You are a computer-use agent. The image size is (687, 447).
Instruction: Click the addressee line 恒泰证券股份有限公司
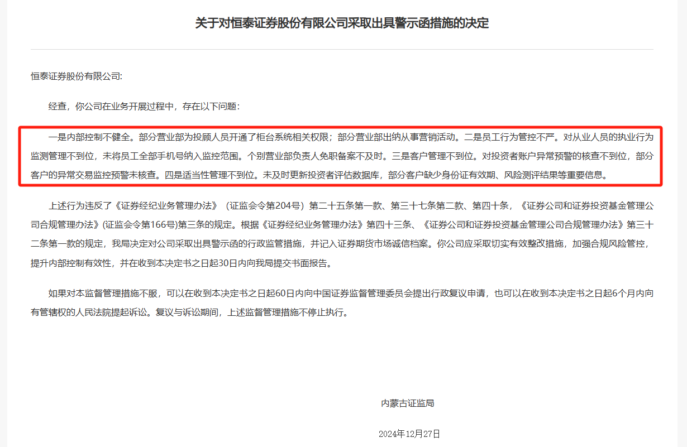(x=76, y=76)
